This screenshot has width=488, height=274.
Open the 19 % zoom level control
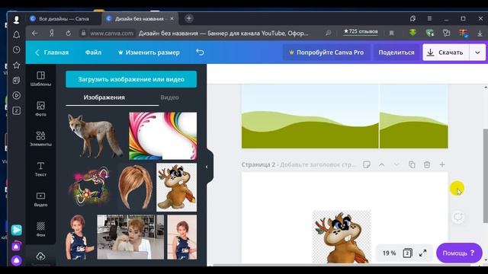pyautogui.click(x=389, y=253)
